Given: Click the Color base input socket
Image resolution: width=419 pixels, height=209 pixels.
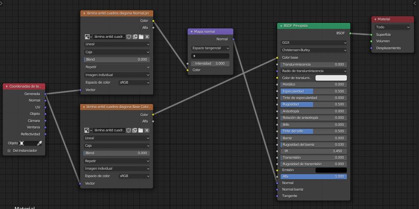Looking at the screenshot, I should coord(277,57).
